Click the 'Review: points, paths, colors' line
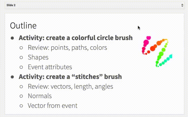188x117 pixels. coord(67,48)
